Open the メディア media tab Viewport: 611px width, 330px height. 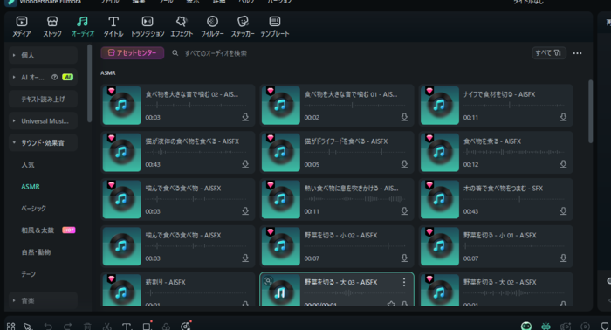[x=22, y=26]
